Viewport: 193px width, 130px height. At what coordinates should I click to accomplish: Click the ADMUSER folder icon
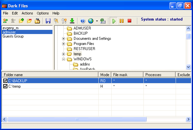click(69, 28)
